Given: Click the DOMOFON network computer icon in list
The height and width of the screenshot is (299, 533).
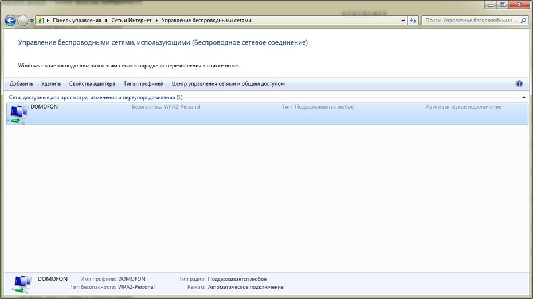Looking at the screenshot, I should point(18,114).
